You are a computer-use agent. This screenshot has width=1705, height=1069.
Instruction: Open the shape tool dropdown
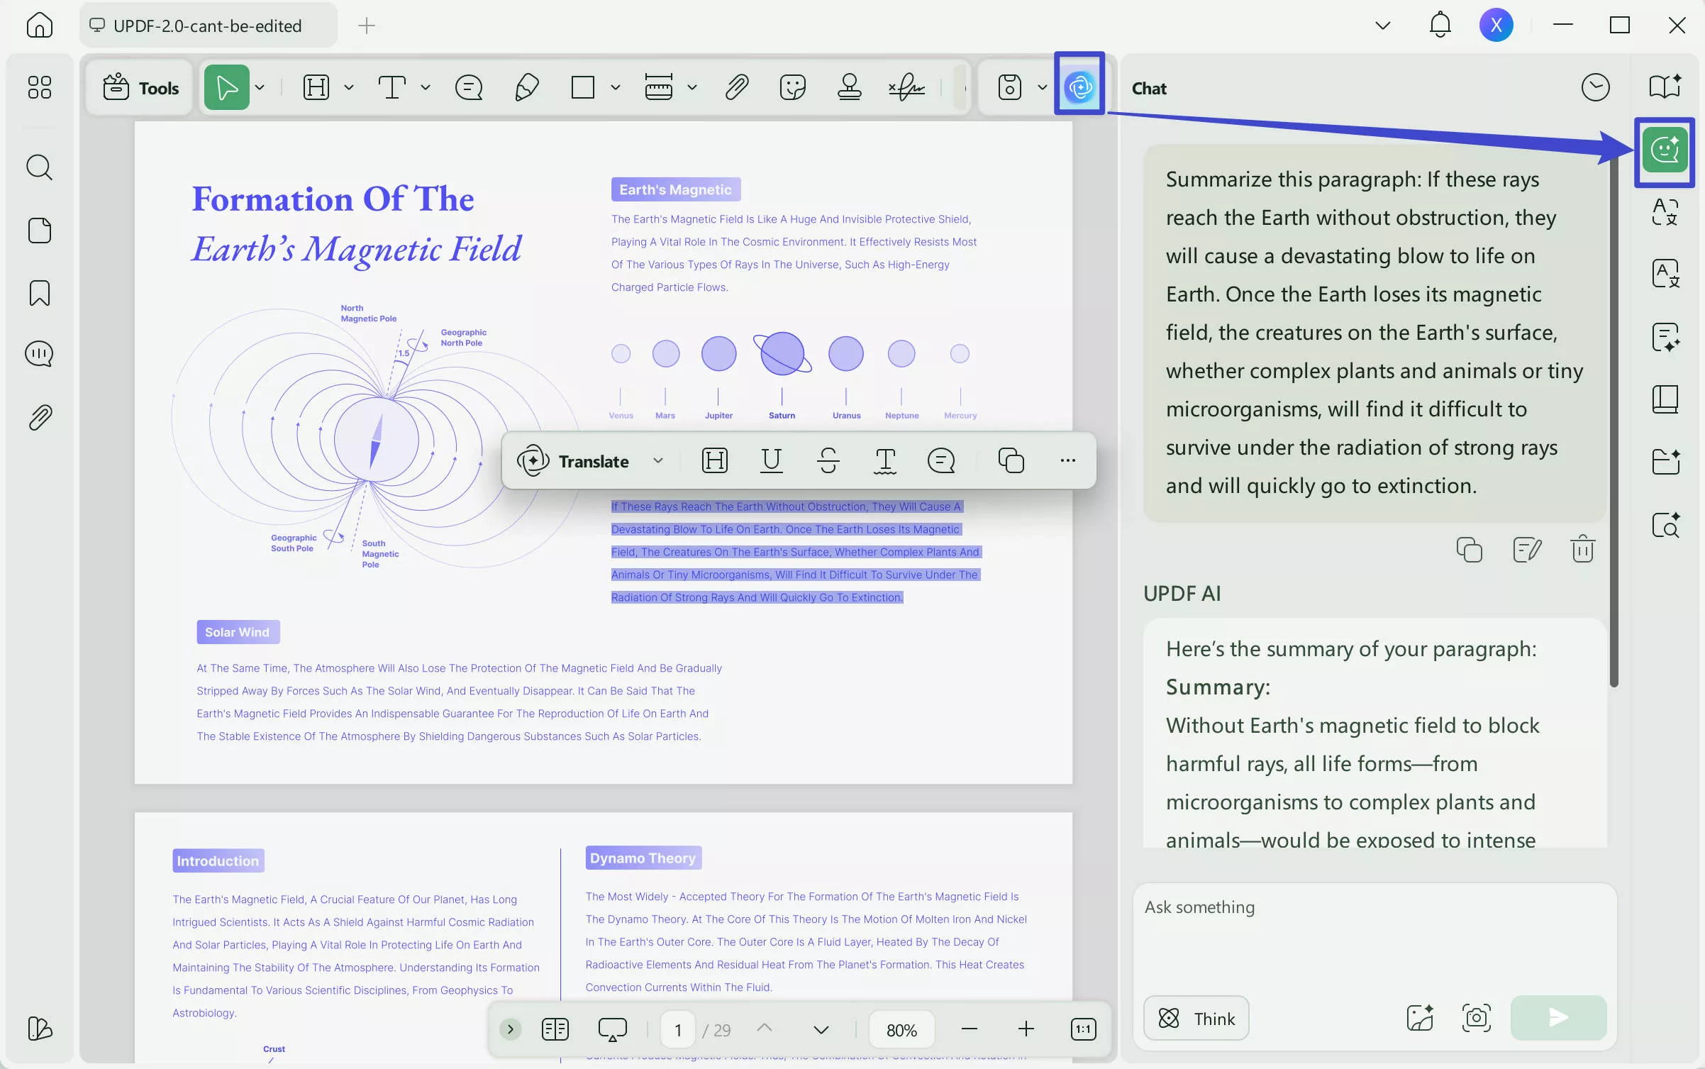[x=616, y=87]
